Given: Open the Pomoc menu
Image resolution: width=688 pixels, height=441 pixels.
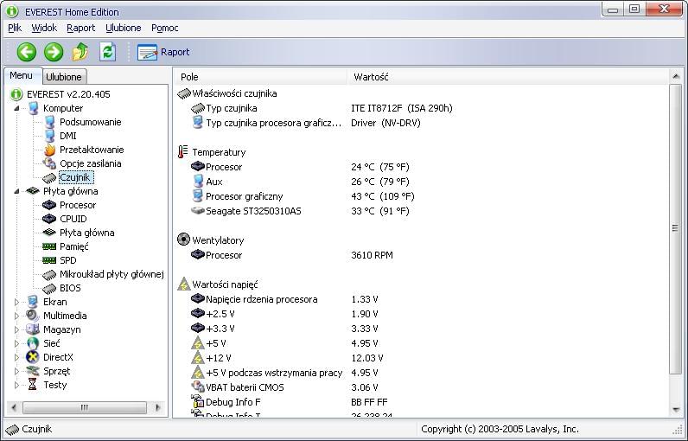Looking at the screenshot, I should tap(164, 28).
